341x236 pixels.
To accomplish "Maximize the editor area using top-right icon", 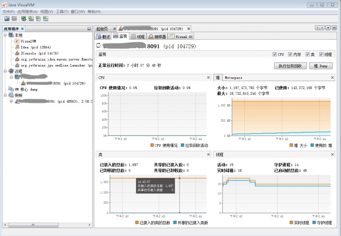I will (334, 27).
